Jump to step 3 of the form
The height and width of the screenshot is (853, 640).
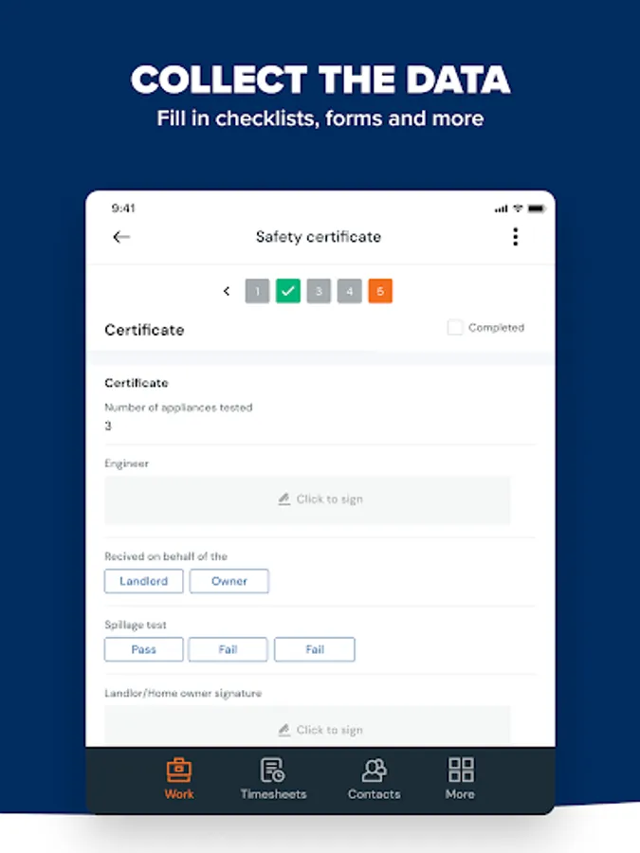point(319,291)
